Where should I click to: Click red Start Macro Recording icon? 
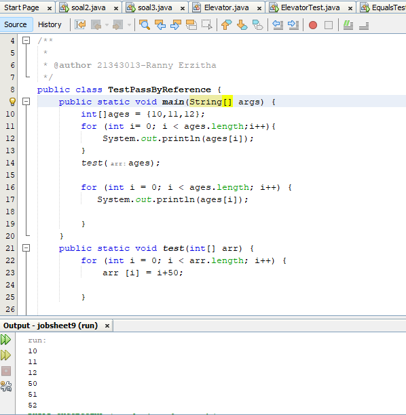pos(313,25)
